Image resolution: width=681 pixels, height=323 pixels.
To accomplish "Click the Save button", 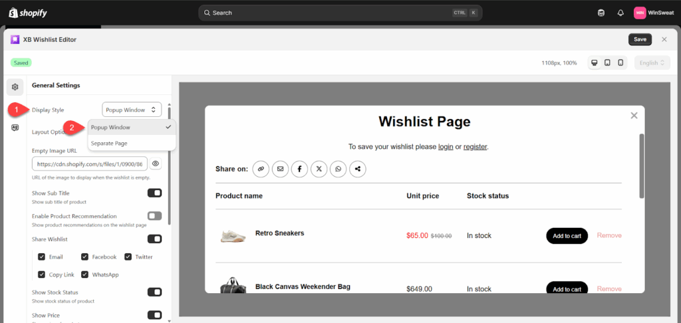I will [640, 39].
